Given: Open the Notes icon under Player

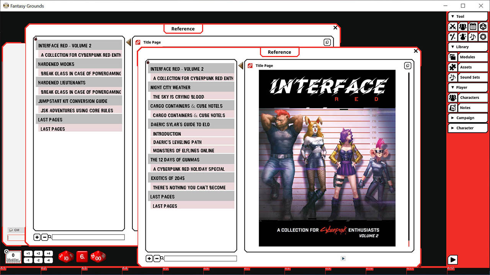Looking at the screenshot, I should [x=452, y=107].
